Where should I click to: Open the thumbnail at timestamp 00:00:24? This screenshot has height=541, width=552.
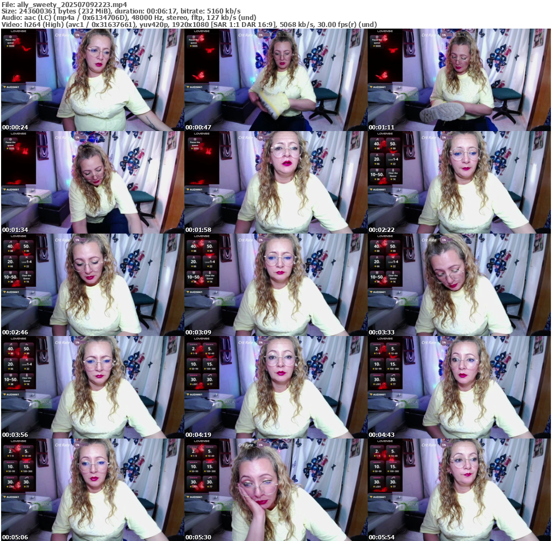[x=92, y=80]
